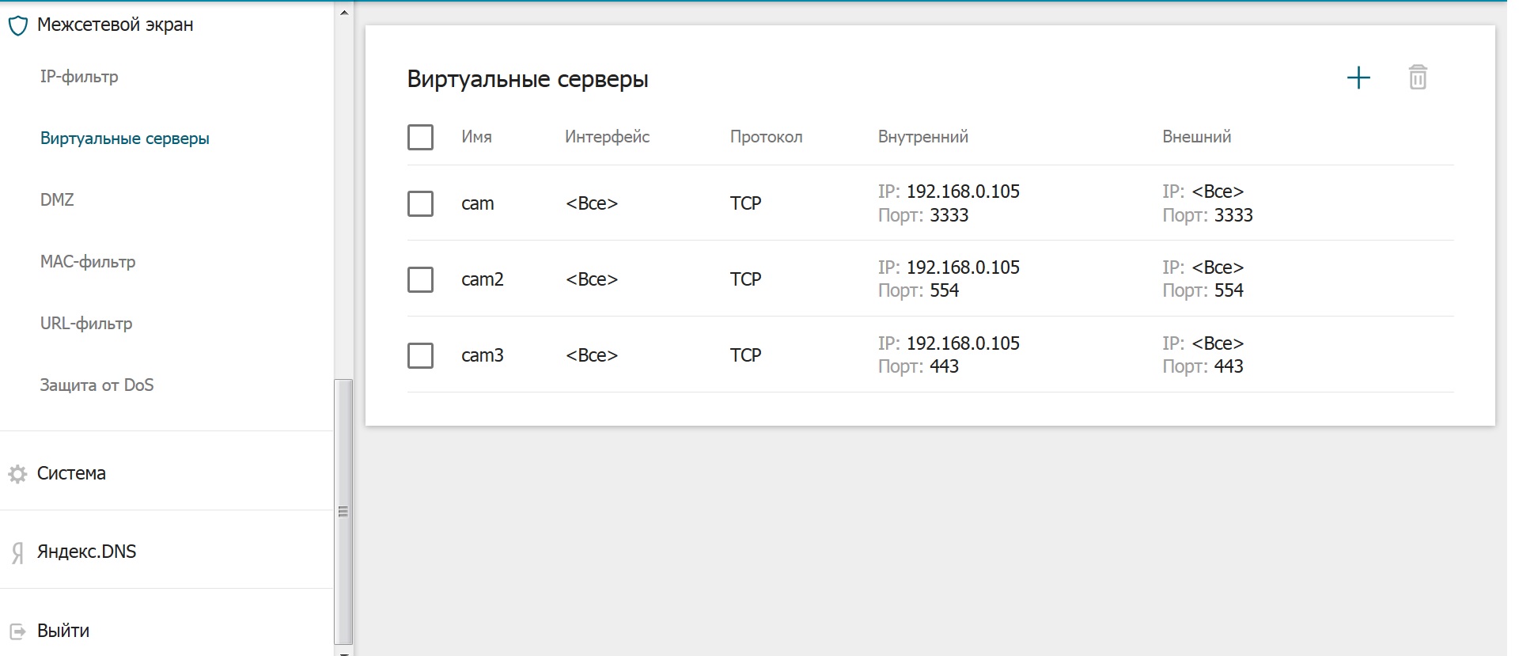This screenshot has height=656, width=1519.
Task: Tick the select-all checkbox in table header
Action: pos(420,137)
